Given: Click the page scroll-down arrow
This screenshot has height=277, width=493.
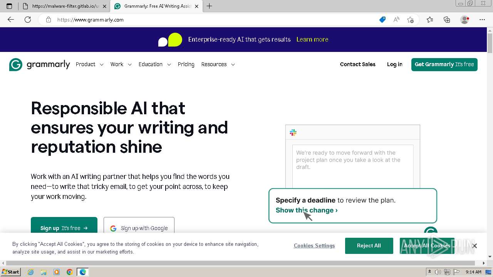Looking at the screenshot, I should tap(490, 257).
